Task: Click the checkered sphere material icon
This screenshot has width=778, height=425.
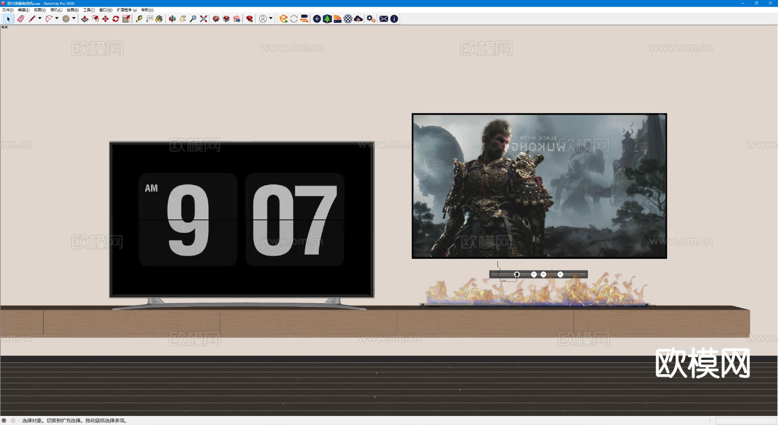Action: tap(348, 19)
